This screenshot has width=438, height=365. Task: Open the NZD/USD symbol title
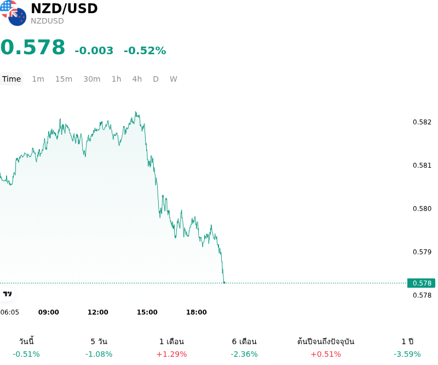(x=64, y=8)
